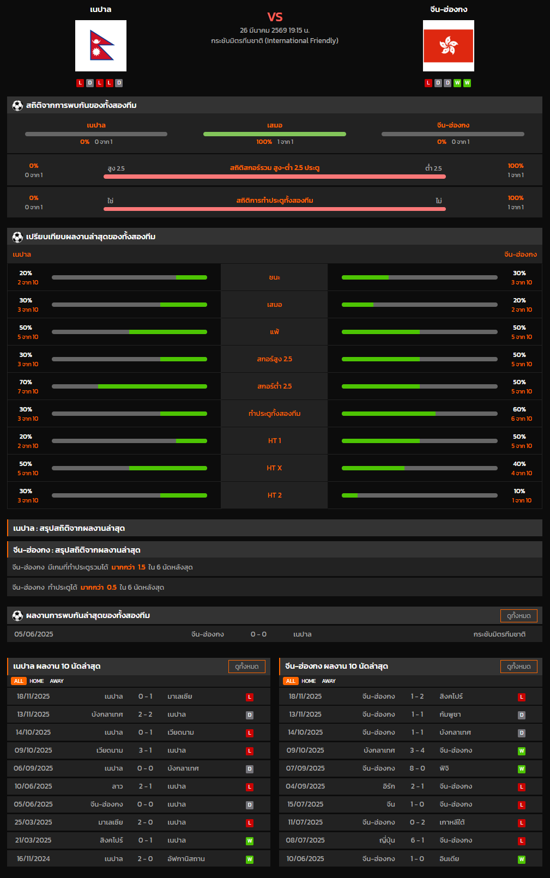Screen dimensions: 550x878
Task: Click the green เสมอ 100% head-to-head bar
Action: pyautogui.click(x=275, y=134)
